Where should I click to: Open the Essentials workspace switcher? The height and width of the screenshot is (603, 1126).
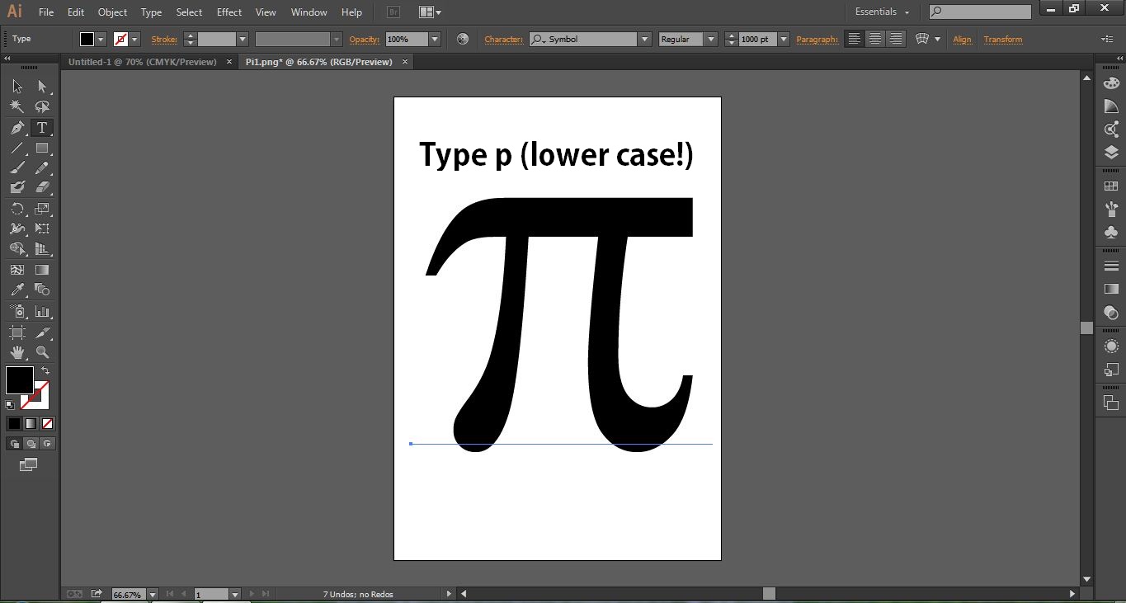(882, 12)
